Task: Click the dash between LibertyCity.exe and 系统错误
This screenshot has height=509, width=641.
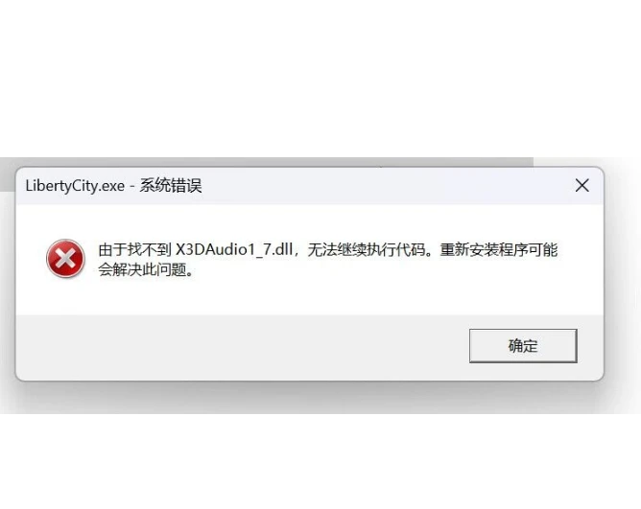Action: pos(132,186)
